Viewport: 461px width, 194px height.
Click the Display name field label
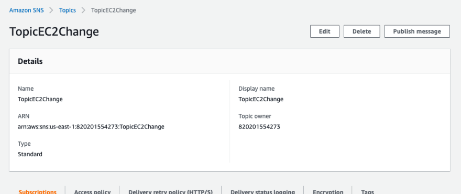click(x=256, y=88)
